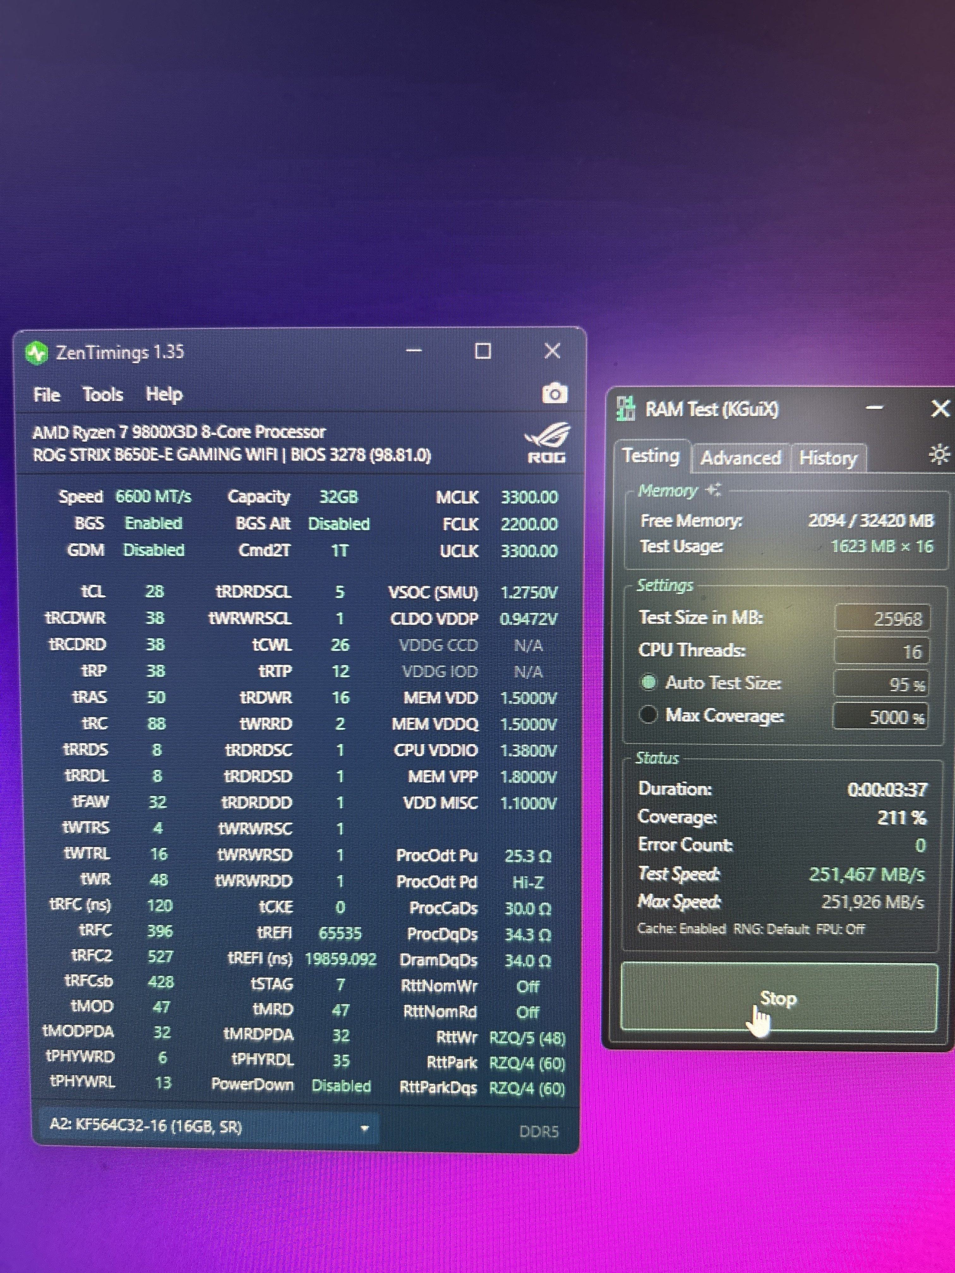Click the RAM Test app title icon
The image size is (955, 1273).
pyautogui.click(x=626, y=409)
